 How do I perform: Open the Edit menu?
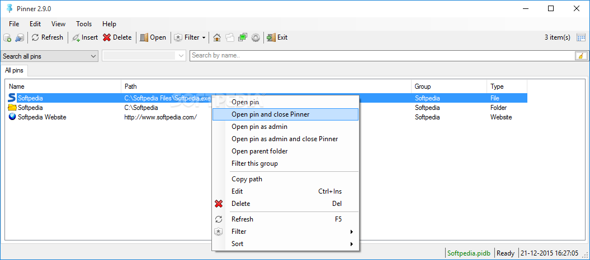pyautogui.click(x=35, y=24)
